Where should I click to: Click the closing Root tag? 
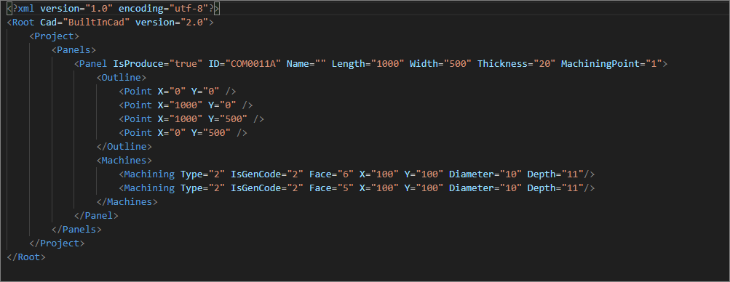click(26, 257)
